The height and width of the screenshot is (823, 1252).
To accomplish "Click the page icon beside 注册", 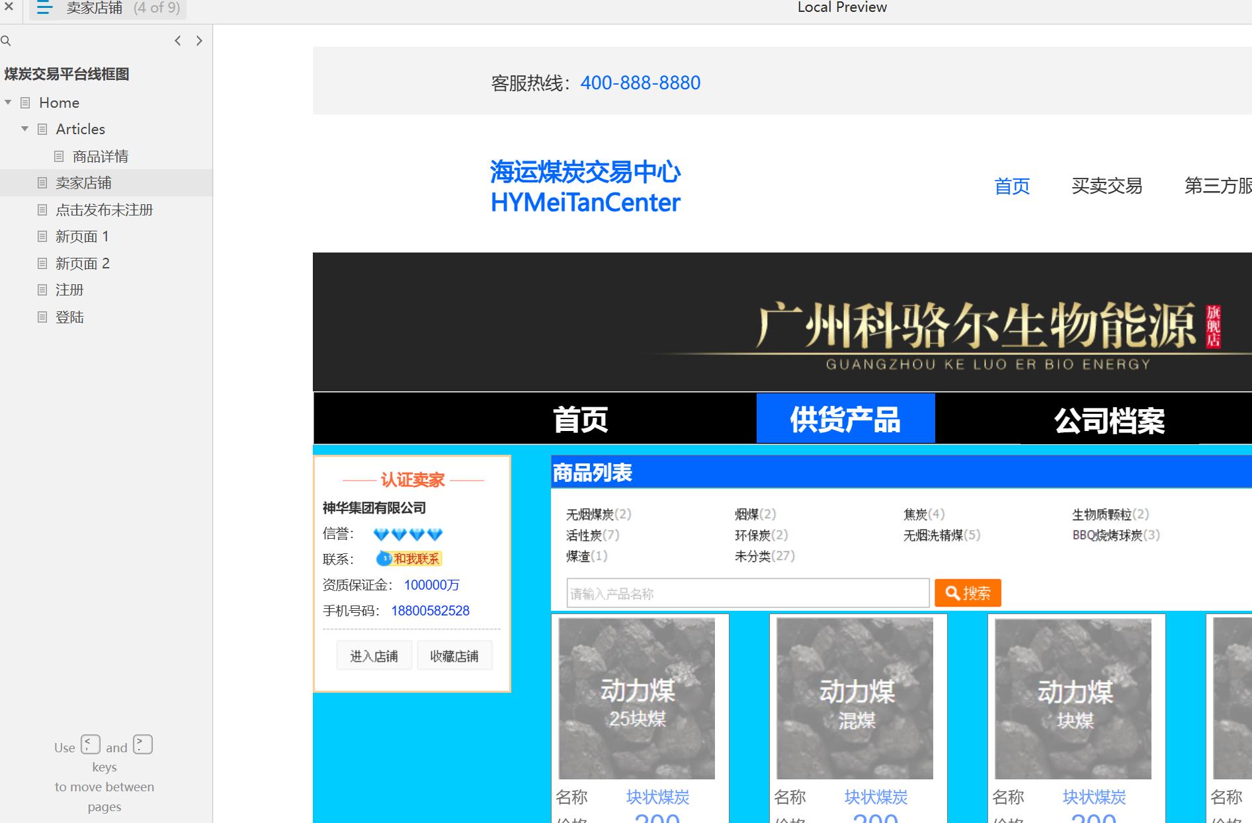I will [x=42, y=290].
